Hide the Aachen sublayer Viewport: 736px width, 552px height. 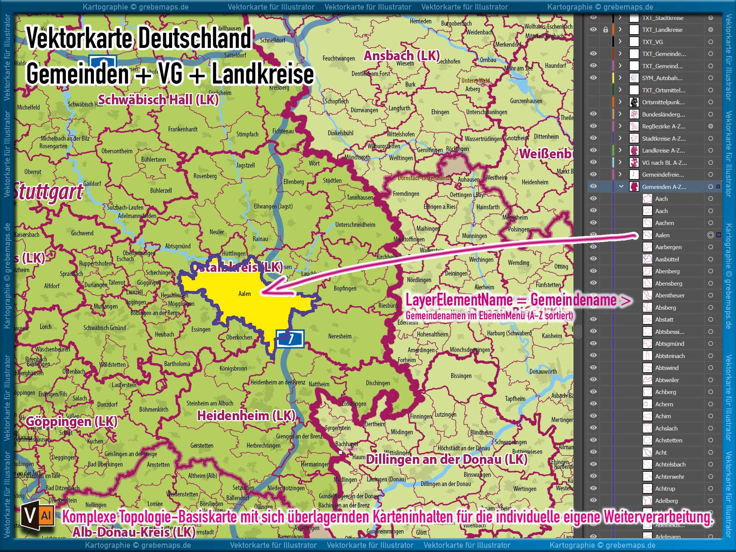coord(593,223)
